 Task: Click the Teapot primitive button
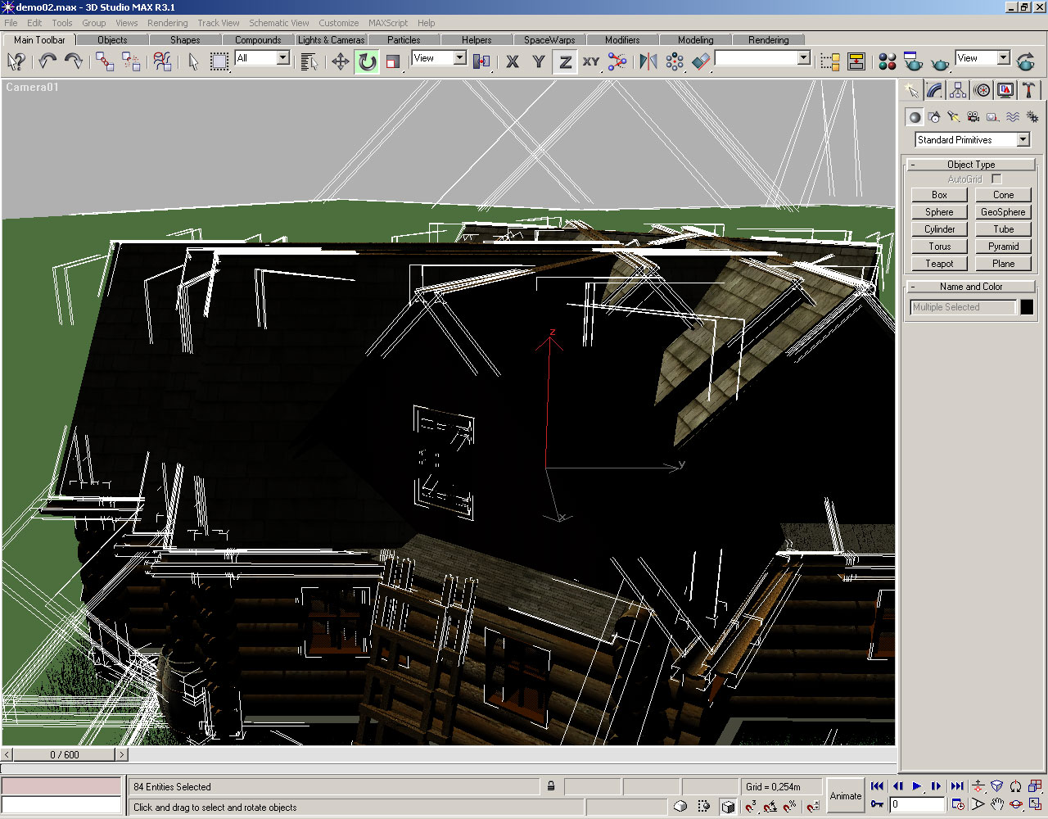pyautogui.click(x=939, y=264)
